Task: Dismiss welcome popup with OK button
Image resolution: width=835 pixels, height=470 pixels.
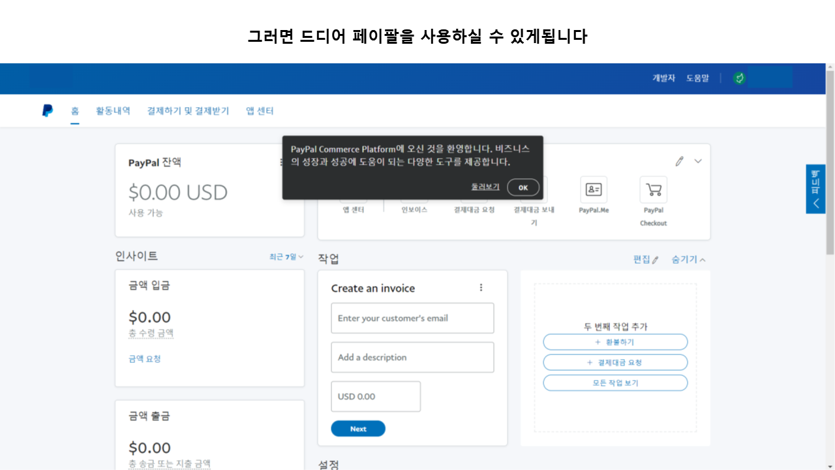Action: [523, 187]
